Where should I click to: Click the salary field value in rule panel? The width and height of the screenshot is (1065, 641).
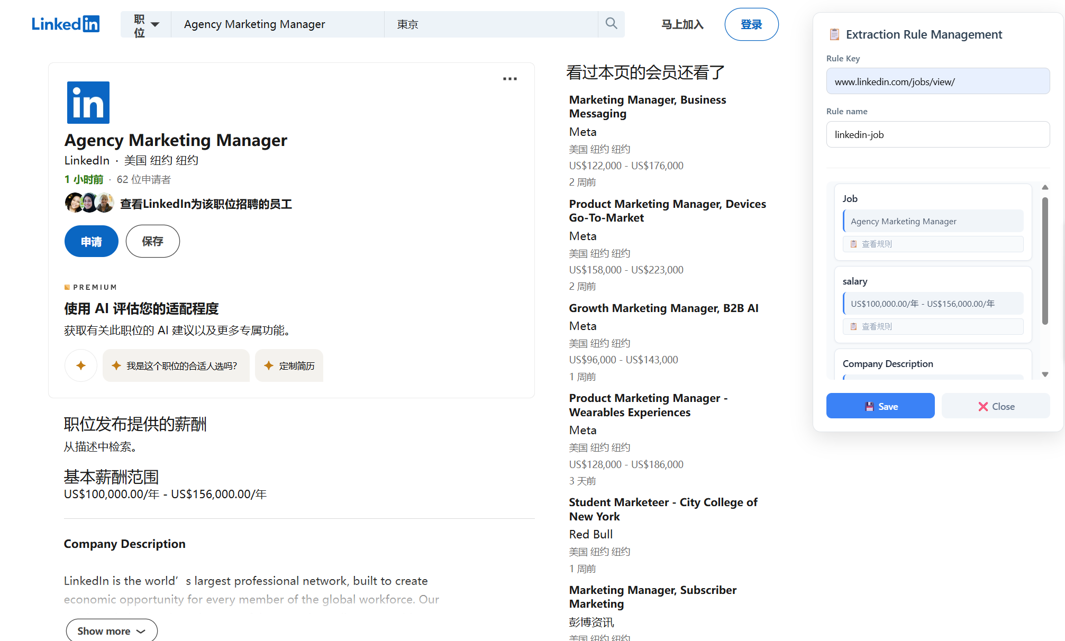click(x=933, y=304)
